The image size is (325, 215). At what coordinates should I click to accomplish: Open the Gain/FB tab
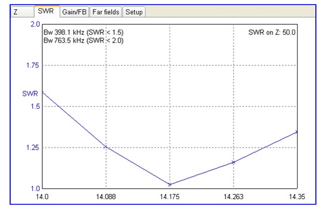click(74, 11)
